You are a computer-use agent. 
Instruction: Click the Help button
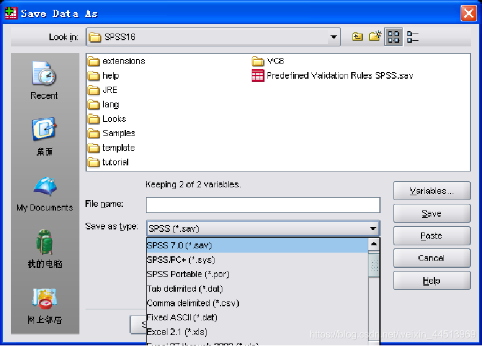[x=431, y=281]
